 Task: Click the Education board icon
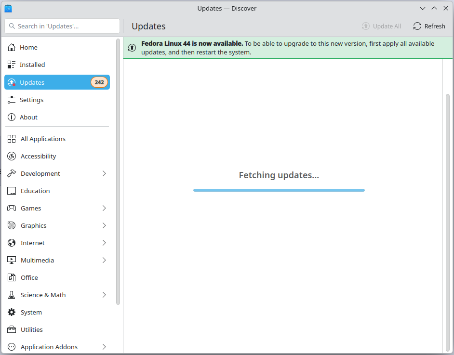[11, 191]
